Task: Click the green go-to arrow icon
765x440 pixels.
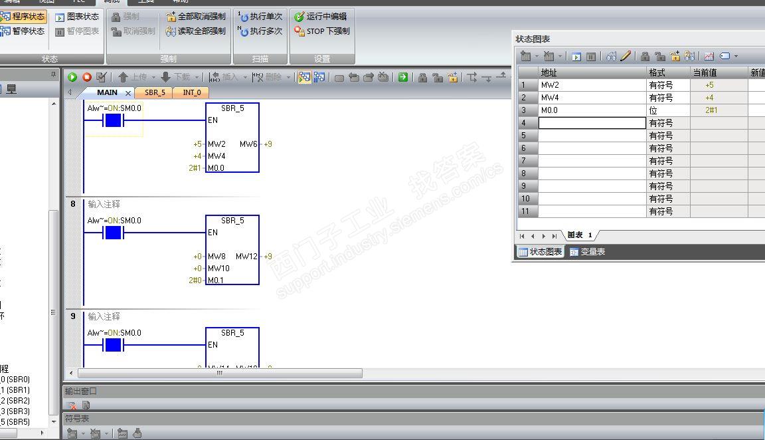Action: pos(403,77)
